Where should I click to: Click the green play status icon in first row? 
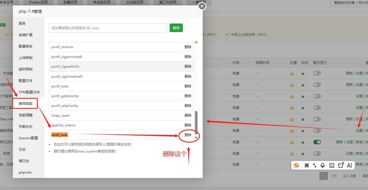[x=303, y=74]
